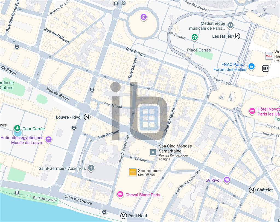Viewport: 280px width, 222px height.
Task: Select the central building watermark marker
Action: 149,117
